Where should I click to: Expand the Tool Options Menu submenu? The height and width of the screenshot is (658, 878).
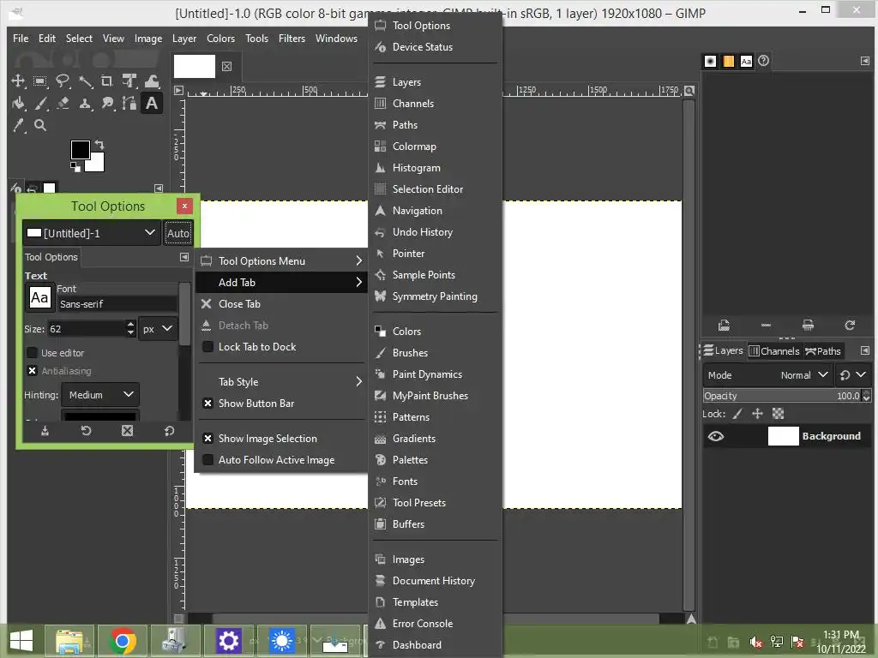(280, 261)
